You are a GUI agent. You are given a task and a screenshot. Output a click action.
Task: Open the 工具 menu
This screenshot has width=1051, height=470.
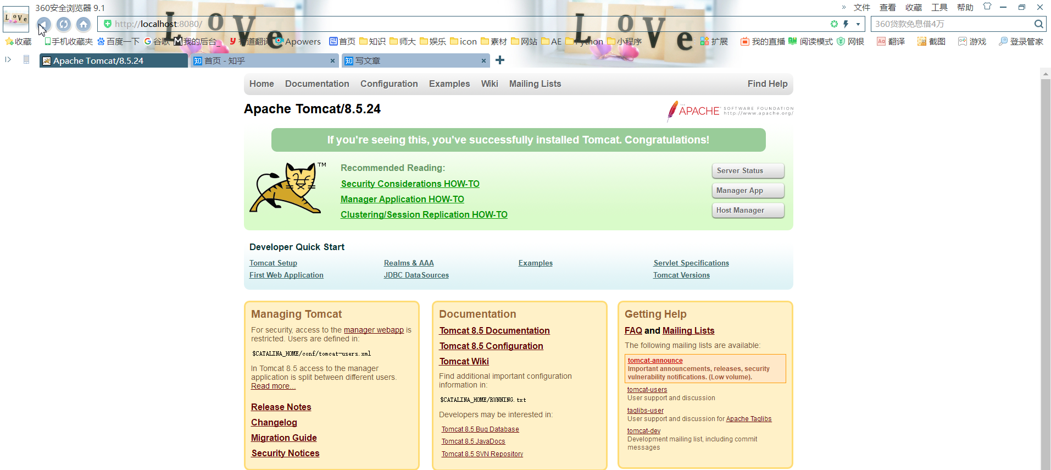939,8
